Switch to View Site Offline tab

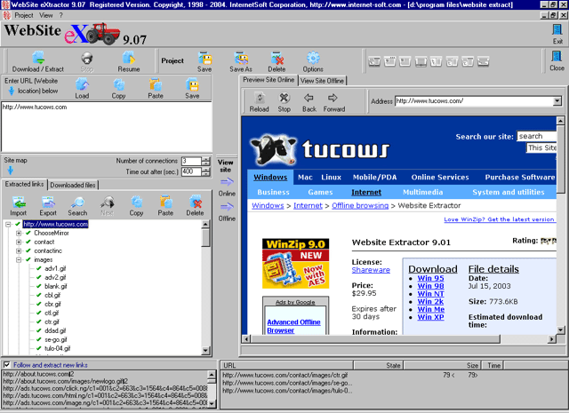[322, 81]
